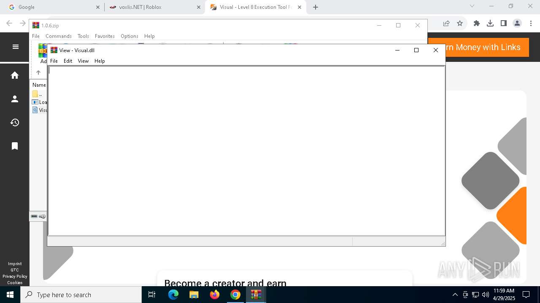Image resolution: width=540 pixels, height=303 pixels.
Task: Click inside the Visual.dll viewer text area
Action: [246, 151]
